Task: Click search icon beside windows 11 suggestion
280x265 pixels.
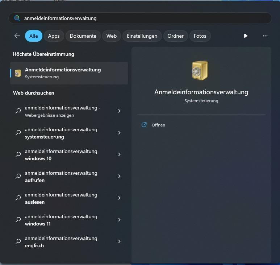Action: click(x=18, y=220)
